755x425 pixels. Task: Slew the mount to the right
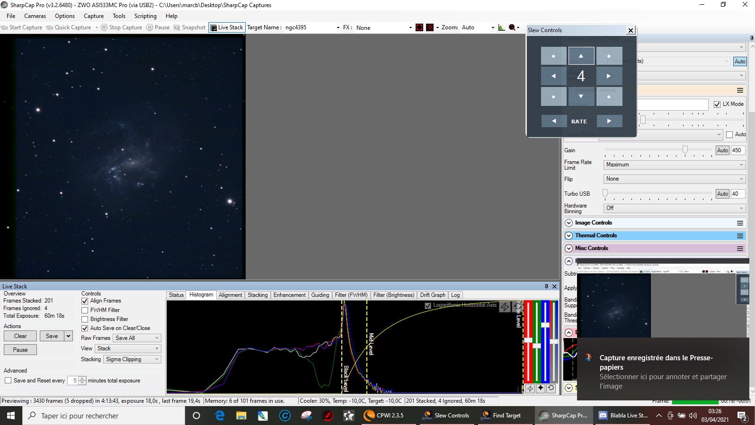pos(609,76)
